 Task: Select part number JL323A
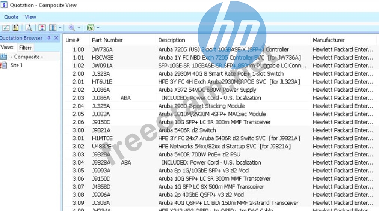(x=101, y=74)
